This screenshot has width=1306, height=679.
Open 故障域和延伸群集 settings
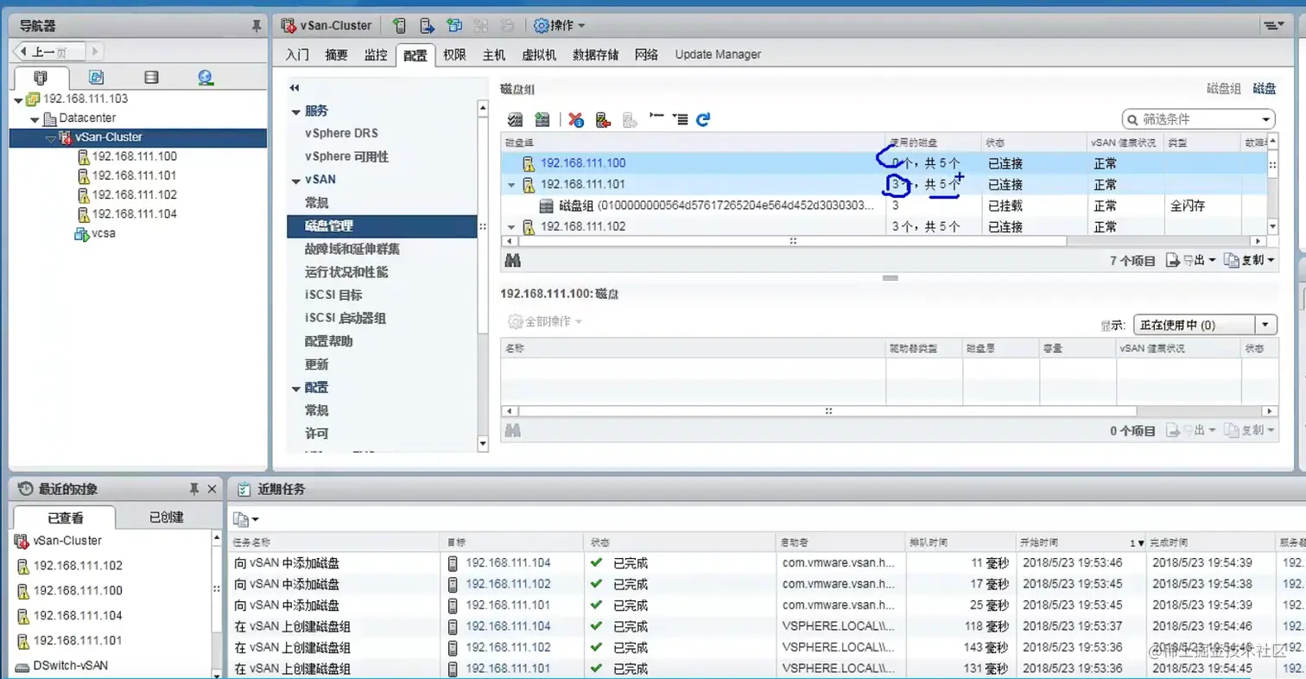click(x=352, y=249)
